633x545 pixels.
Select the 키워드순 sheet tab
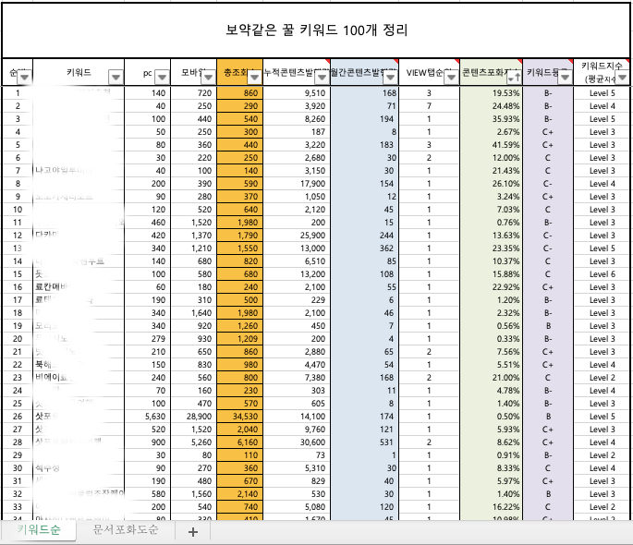39,530
